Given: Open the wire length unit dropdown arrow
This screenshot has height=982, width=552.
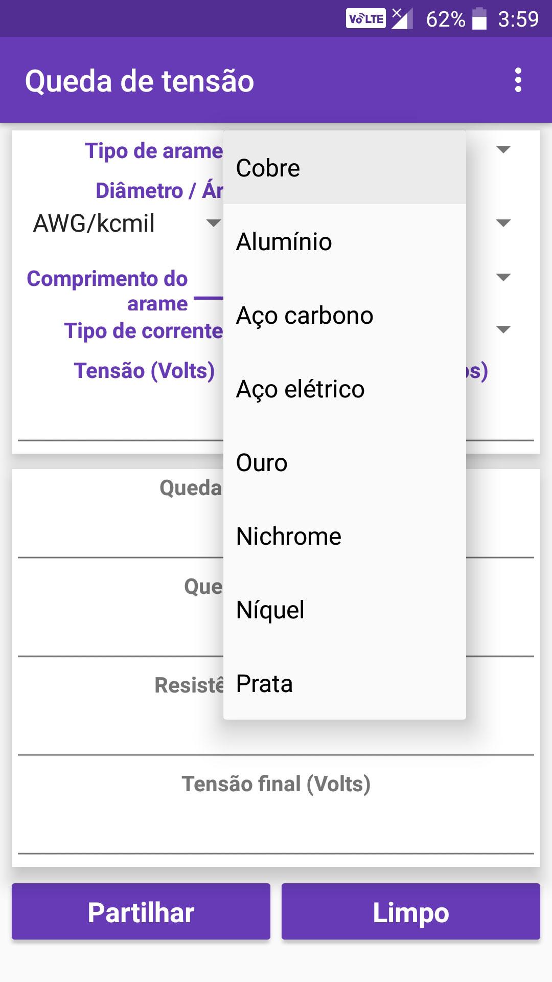Looking at the screenshot, I should [x=503, y=277].
